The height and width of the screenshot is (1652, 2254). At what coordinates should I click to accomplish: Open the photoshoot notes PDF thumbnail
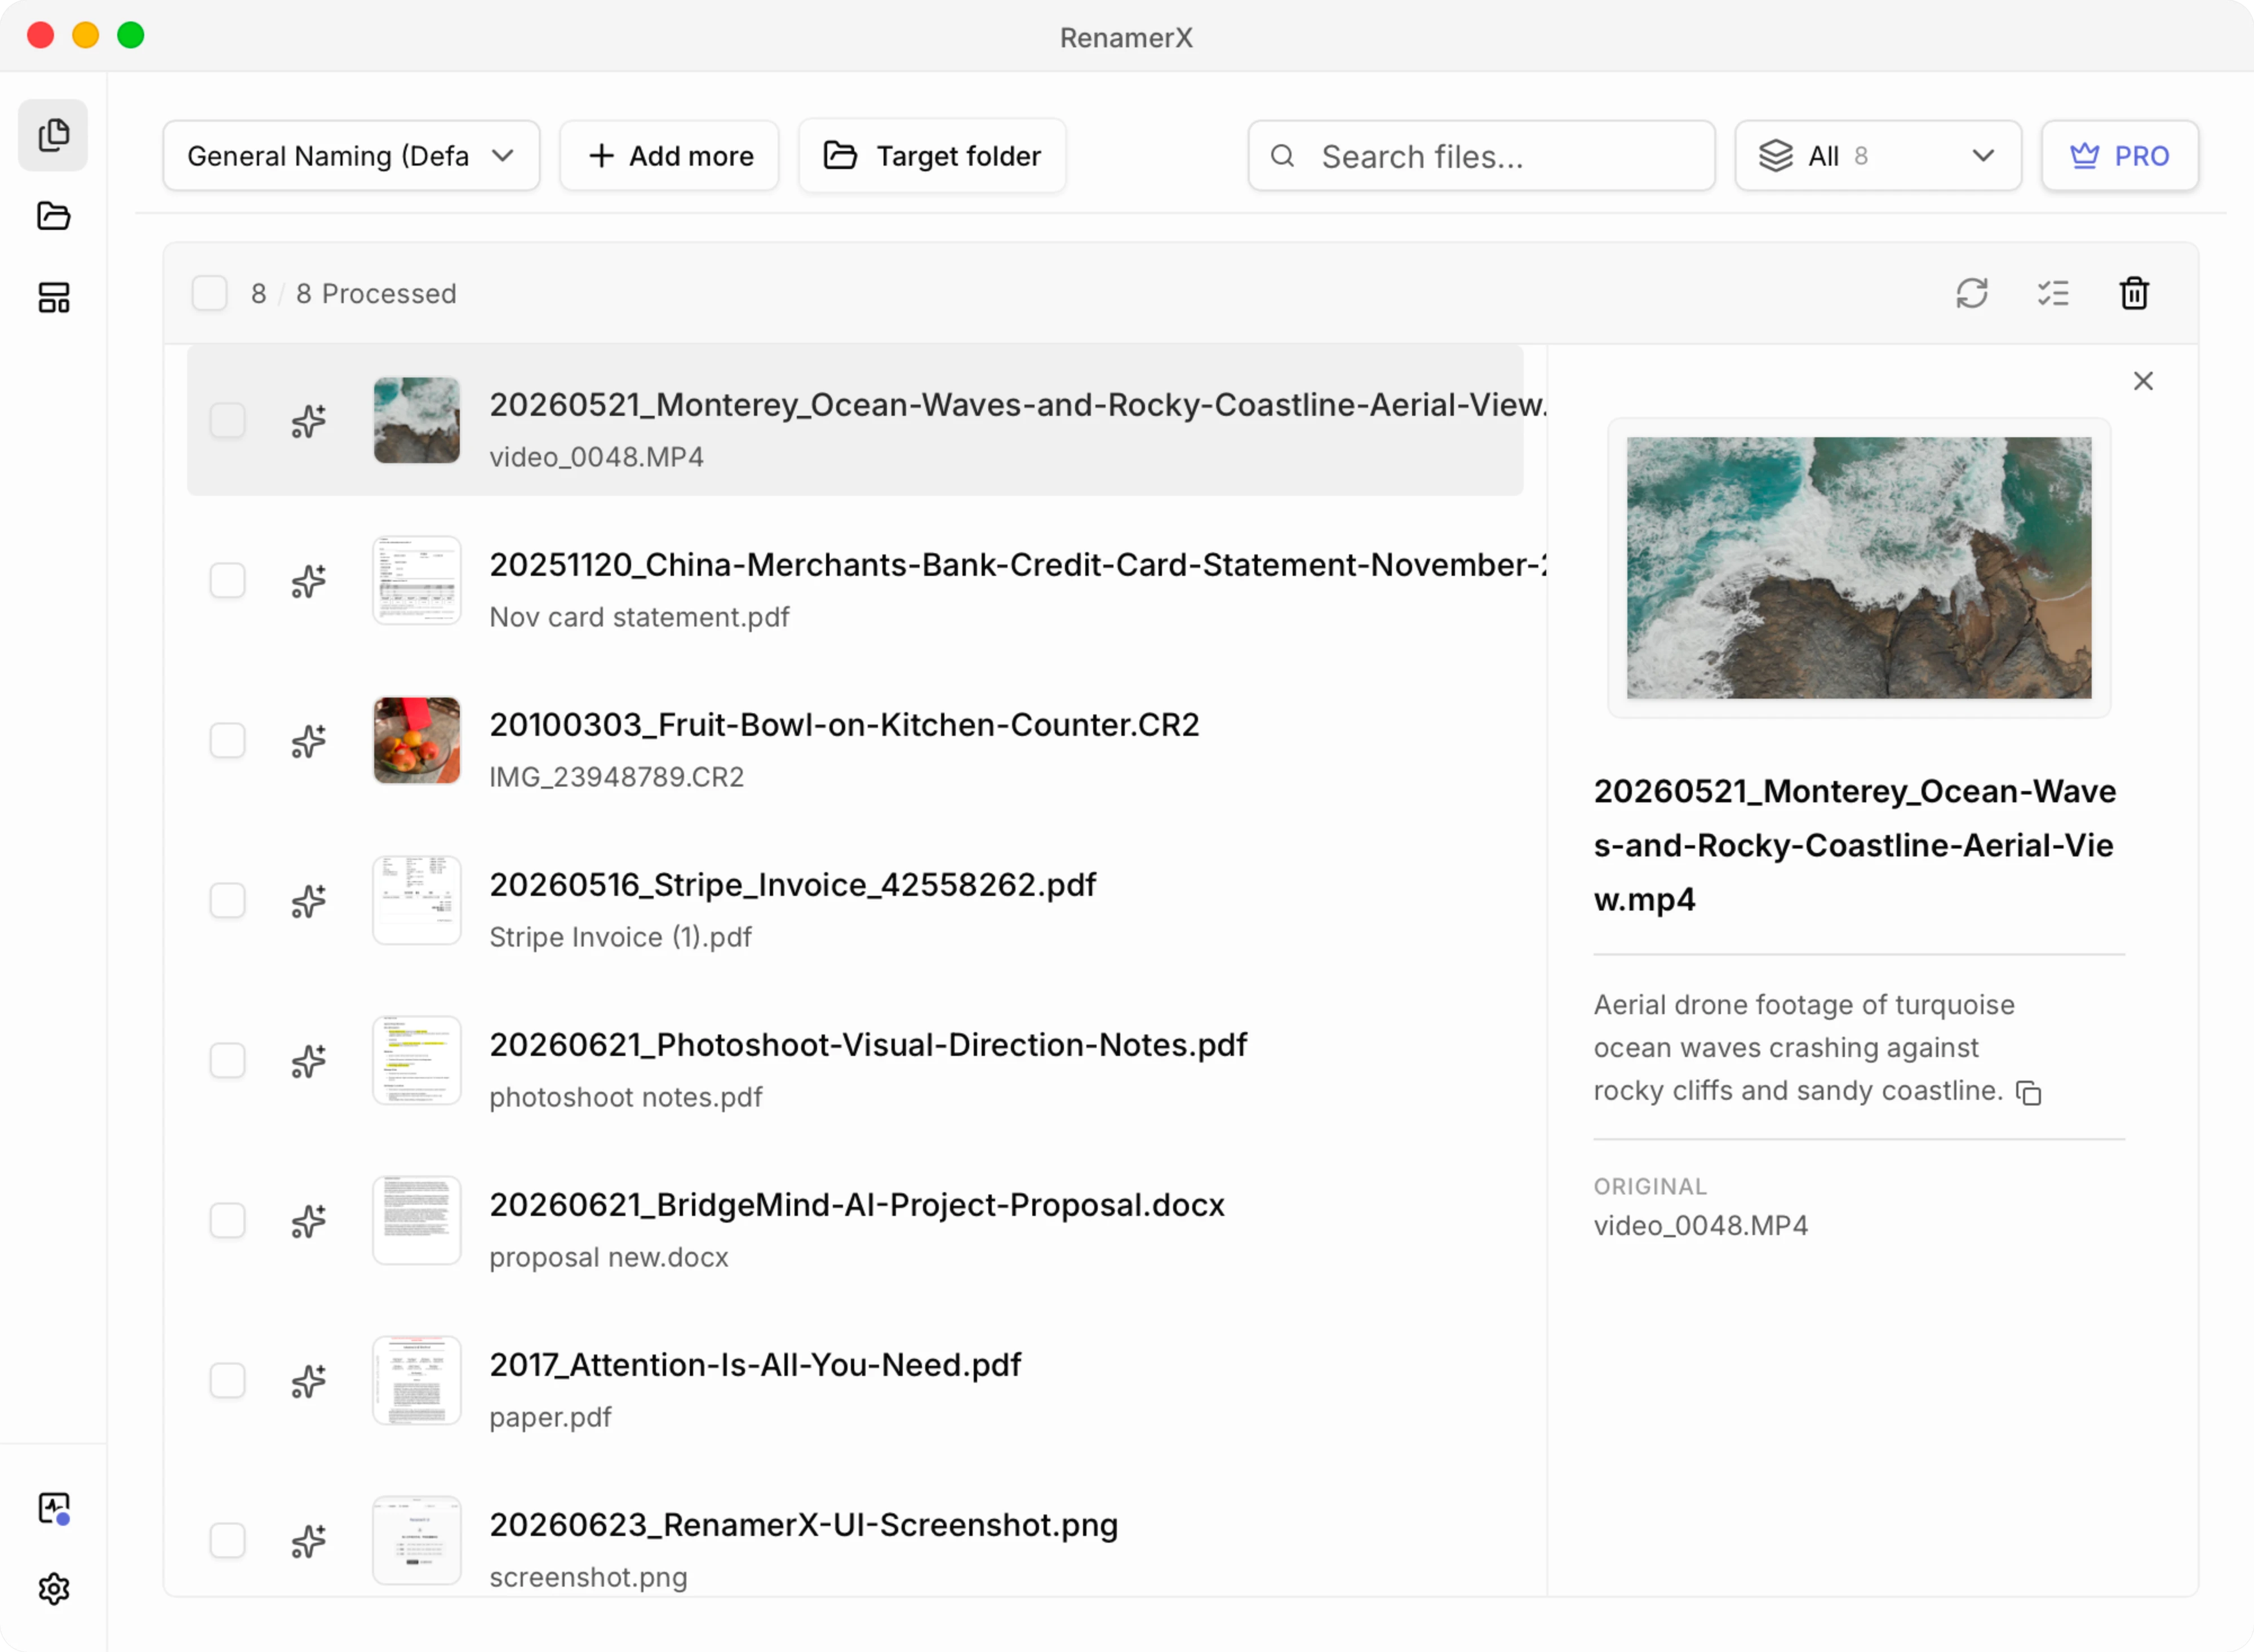[416, 1060]
